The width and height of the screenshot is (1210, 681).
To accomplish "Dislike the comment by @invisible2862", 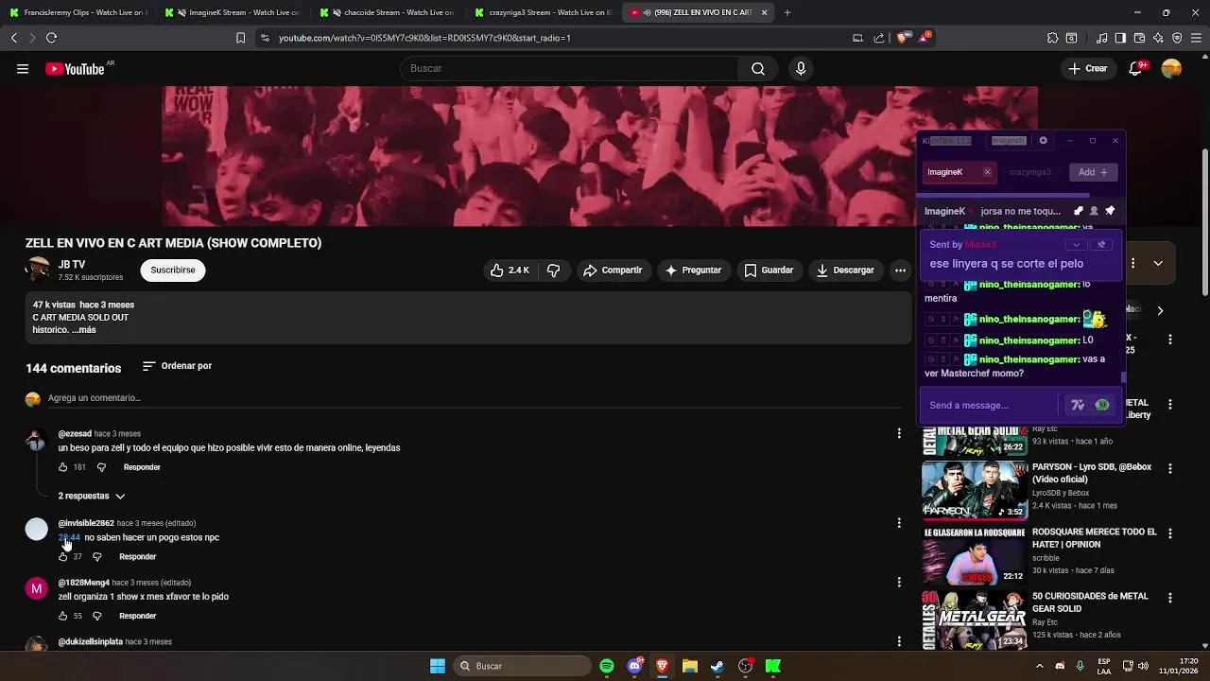I will pos(96,557).
